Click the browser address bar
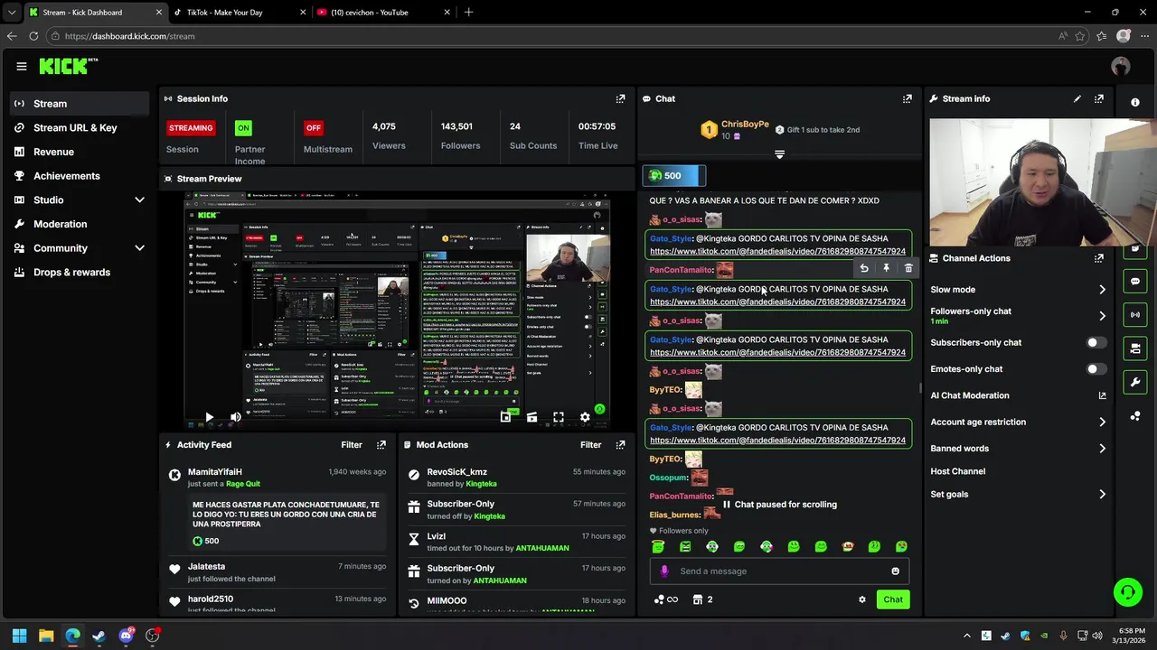Screen dimensions: 1157x650 coord(551,36)
